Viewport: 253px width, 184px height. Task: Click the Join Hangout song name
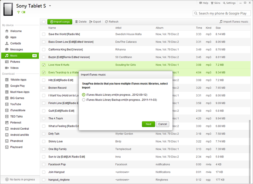pos(56,172)
